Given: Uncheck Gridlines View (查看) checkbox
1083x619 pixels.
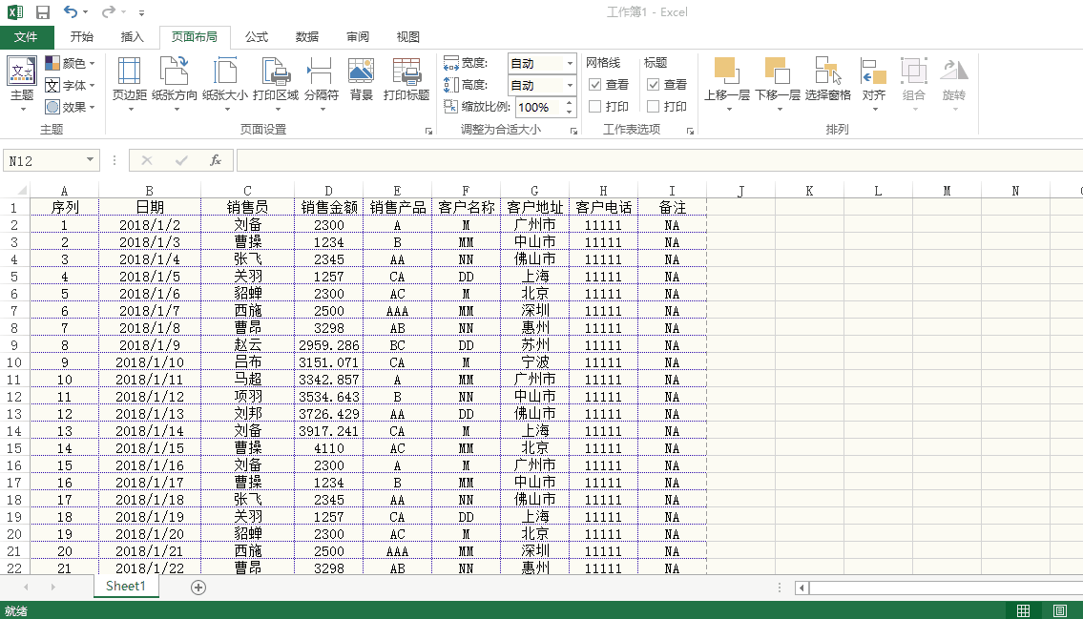Looking at the screenshot, I should click(x=594, y=84).
